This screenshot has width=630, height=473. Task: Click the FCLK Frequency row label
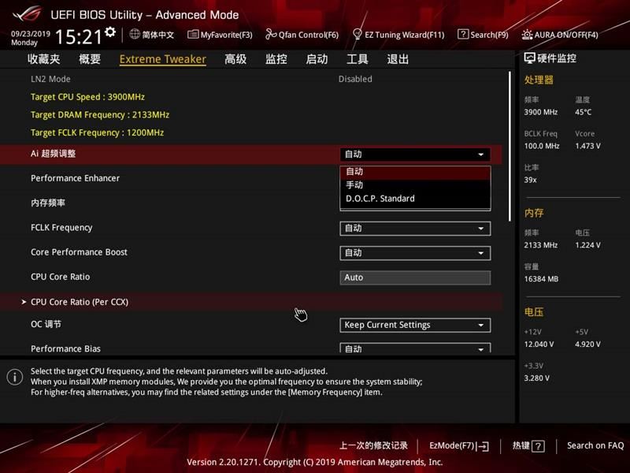tap(61, 228)
